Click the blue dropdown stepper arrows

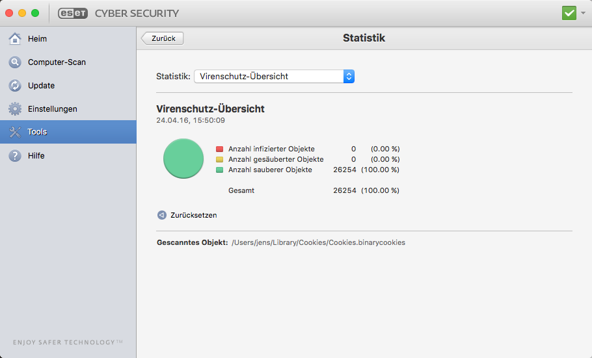(x=349, y=76)
